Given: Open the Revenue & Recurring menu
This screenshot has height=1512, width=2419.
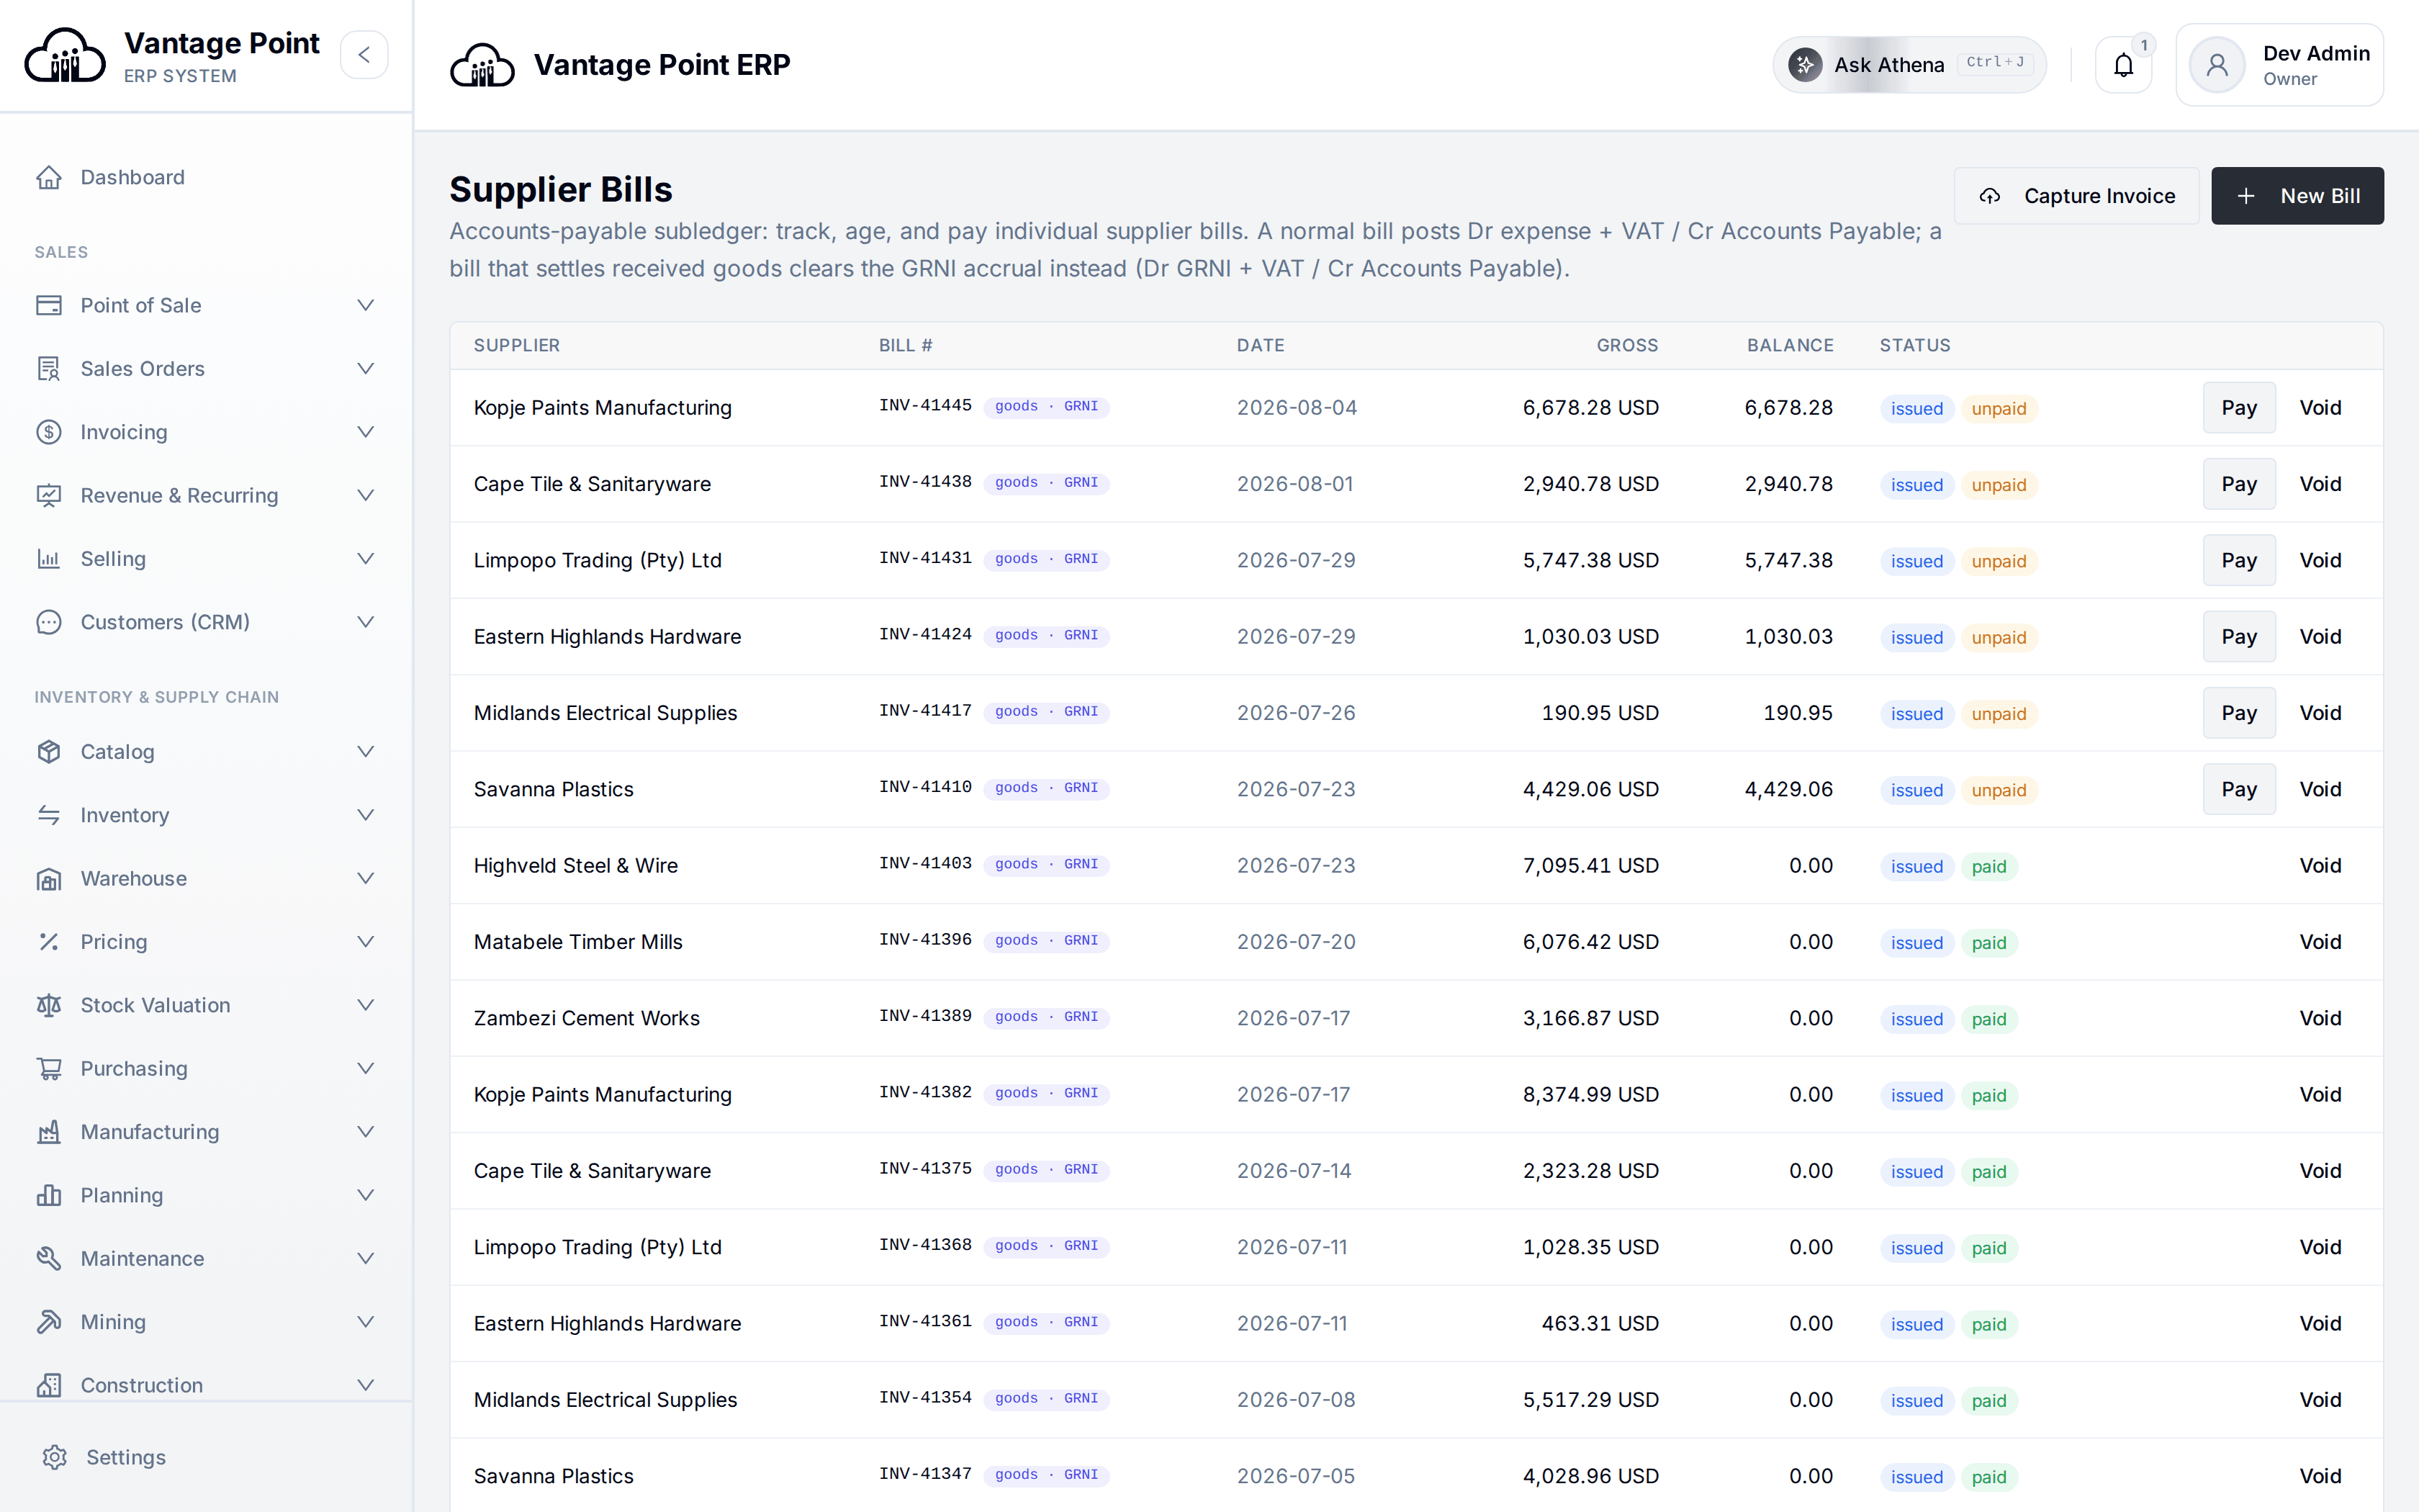Looking at the screenshot, I should pos(206,495).
